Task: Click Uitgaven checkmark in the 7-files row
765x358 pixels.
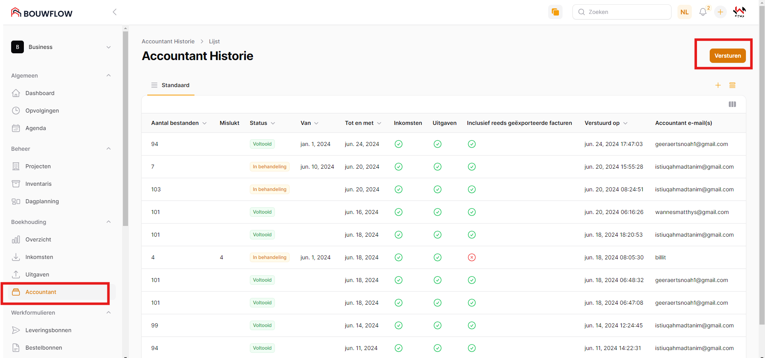Action: (437, 167)
